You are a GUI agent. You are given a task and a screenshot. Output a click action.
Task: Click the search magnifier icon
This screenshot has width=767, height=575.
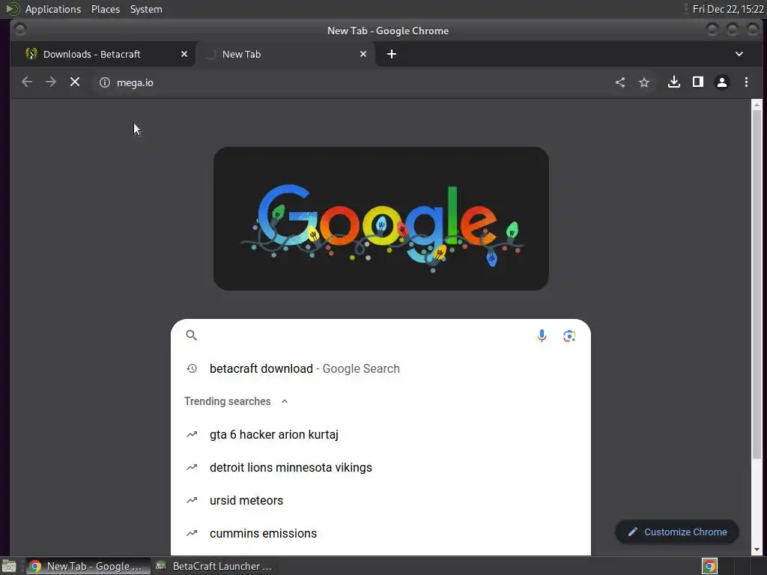pyautogui.click(x=191, y=335)
